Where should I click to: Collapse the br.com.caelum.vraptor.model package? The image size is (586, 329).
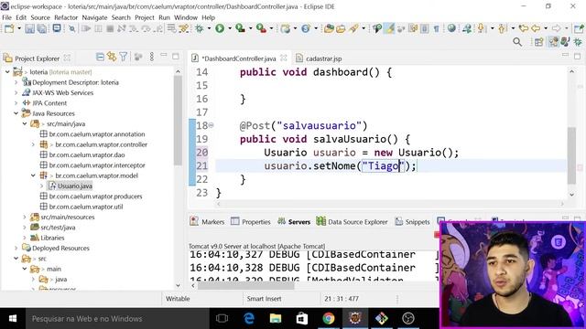click(x=33, y=175)
